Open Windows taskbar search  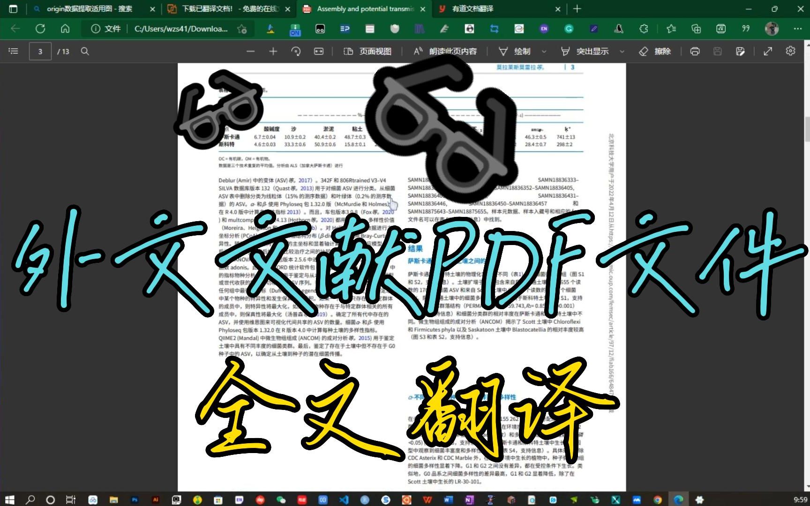30,499
